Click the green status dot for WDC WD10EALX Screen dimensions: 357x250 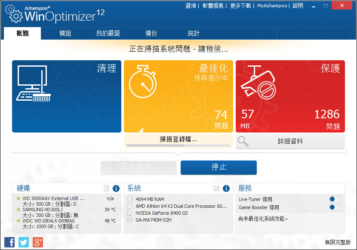18,221
